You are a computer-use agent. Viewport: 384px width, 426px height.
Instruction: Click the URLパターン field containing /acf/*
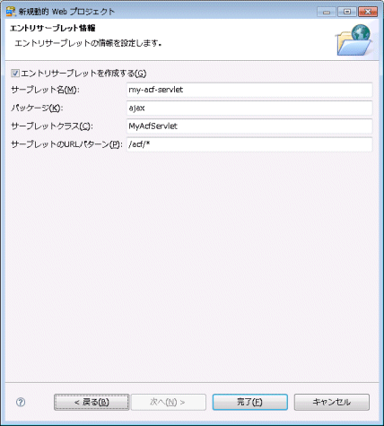[x=249, y=144]
